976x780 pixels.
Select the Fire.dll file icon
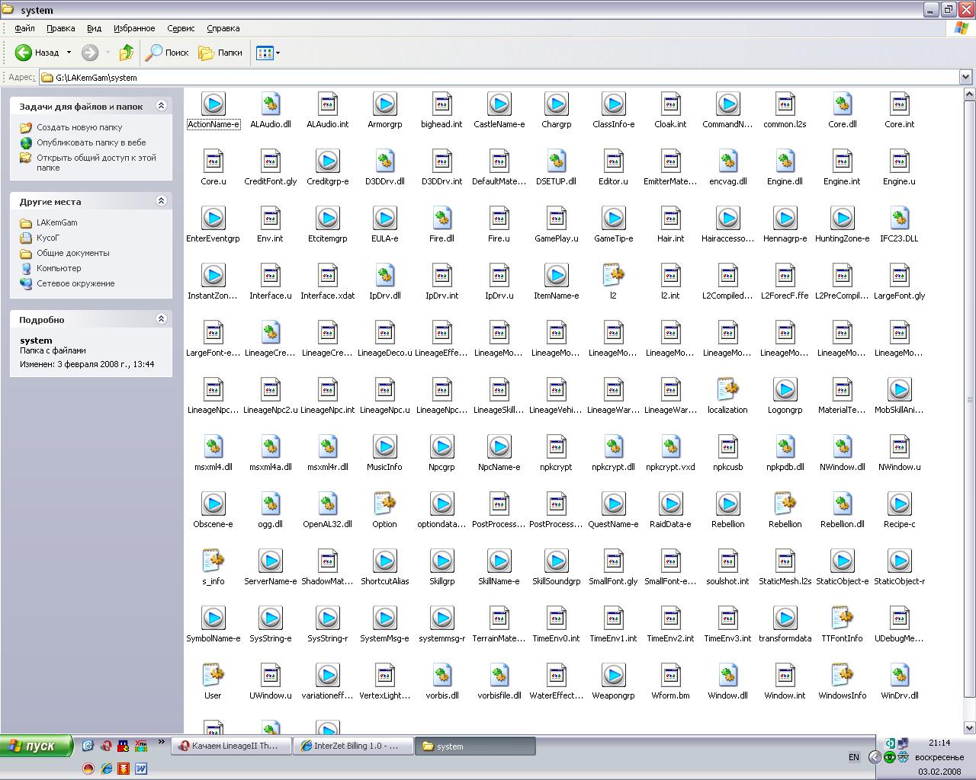tap(442, 218)
